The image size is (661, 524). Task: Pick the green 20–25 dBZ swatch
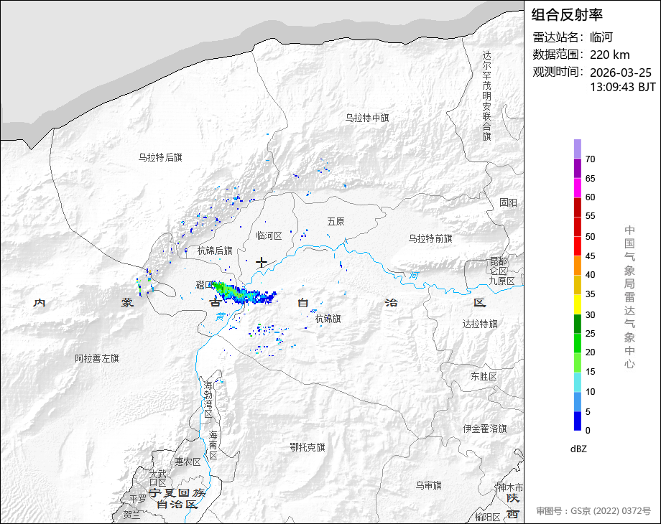(578, 343)
